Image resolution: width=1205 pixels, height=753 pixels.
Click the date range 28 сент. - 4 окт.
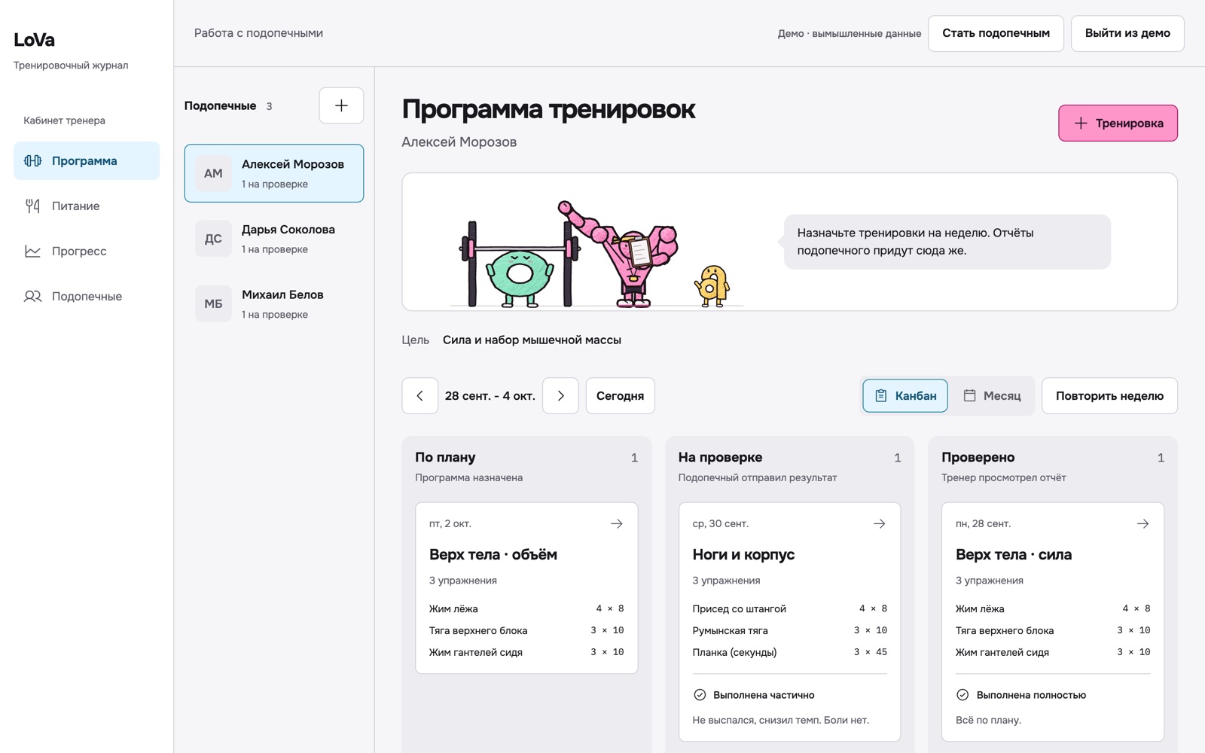click(x=490, y=395)
